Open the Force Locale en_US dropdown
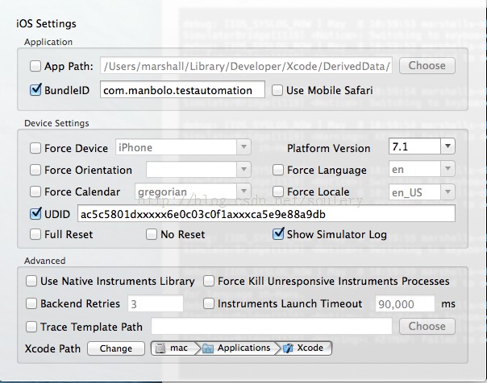The height and width of the screenshot is (383, 487). [x=447, y=191]
